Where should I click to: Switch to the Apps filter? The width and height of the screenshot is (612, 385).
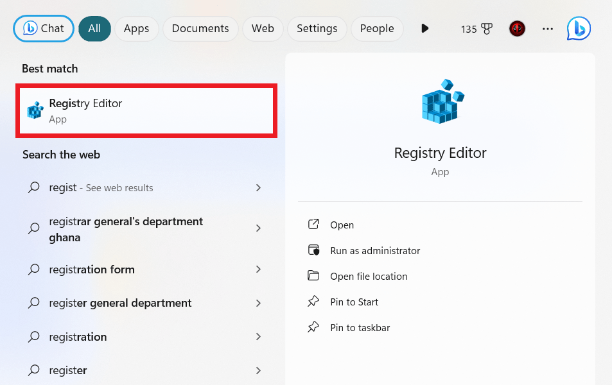point(136,28)
